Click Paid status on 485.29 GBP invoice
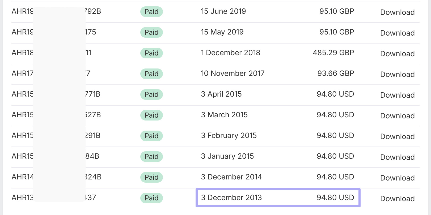Image resolution: width=431 pixels, height=215 pixels. pyautogui.click(x=151, y=53)
